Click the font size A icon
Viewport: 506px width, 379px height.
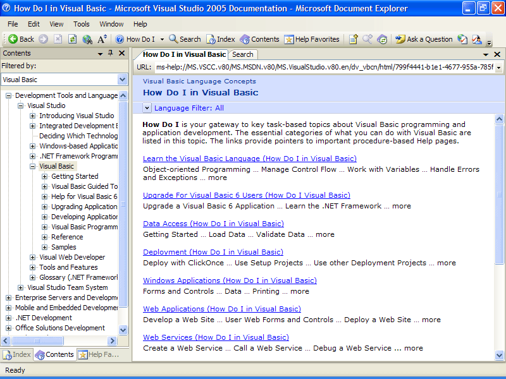tap(102, 39)
